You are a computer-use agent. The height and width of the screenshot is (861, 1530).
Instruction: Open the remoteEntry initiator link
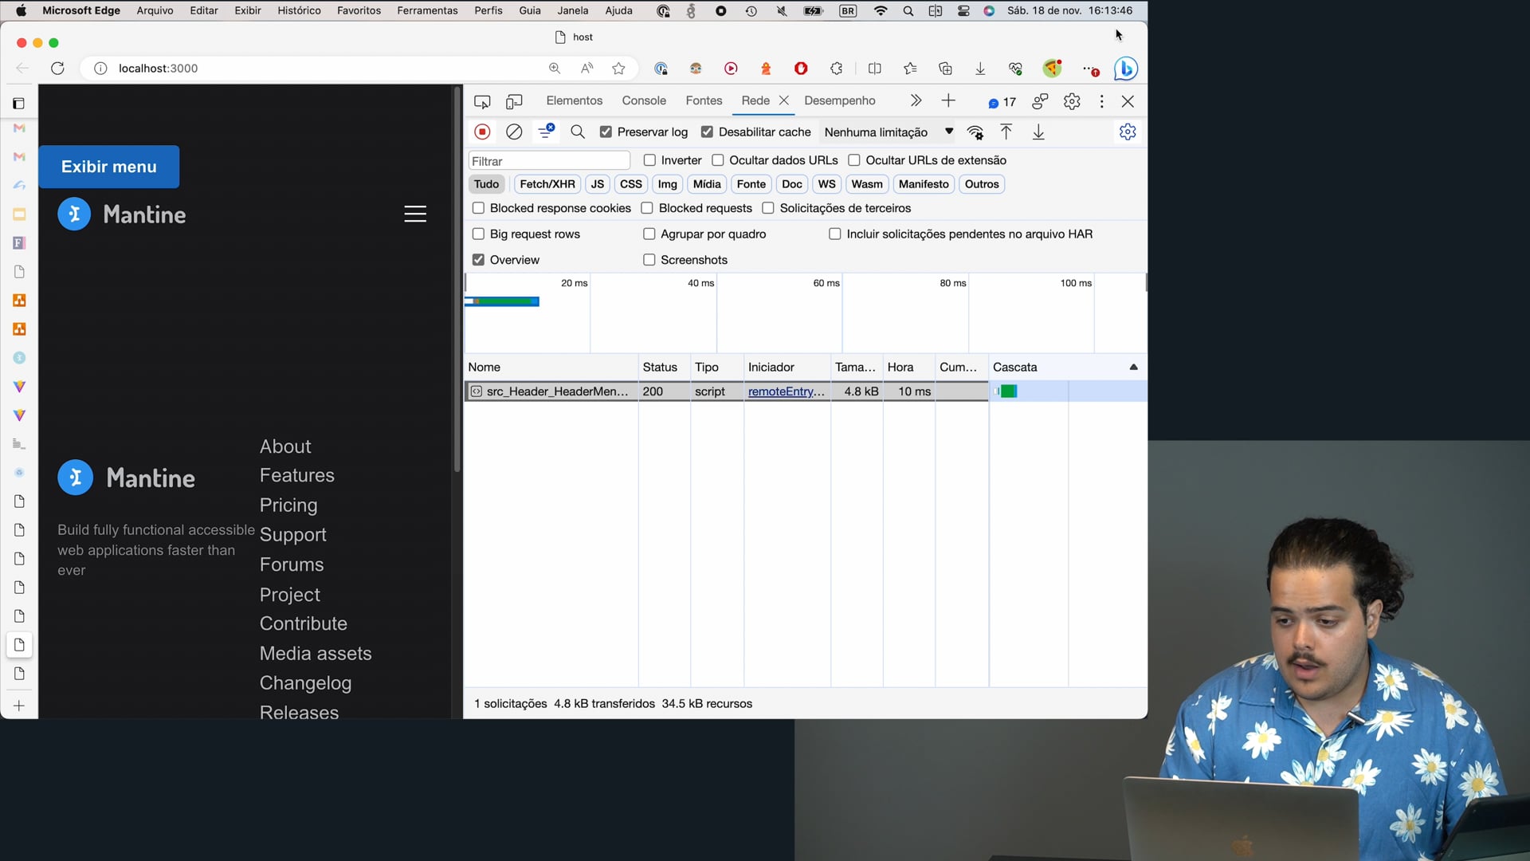click(786, 391)
